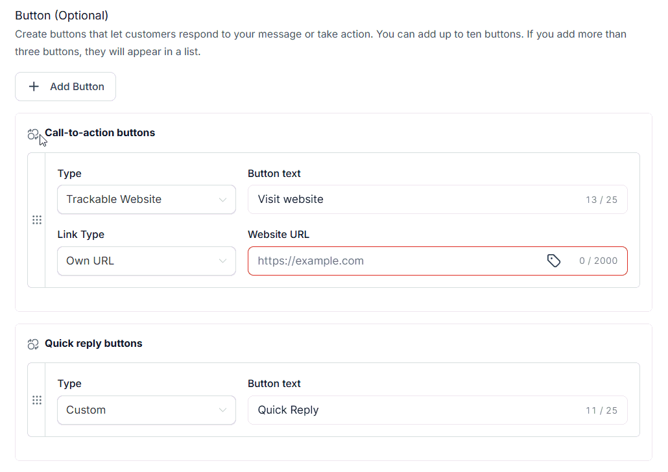
Task: Click the drag handle beside the Trackable Website row
Action: point(37,220)
